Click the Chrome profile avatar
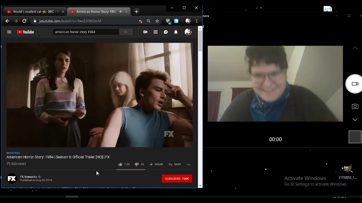 pyautogui.click(x=188, y=21)
